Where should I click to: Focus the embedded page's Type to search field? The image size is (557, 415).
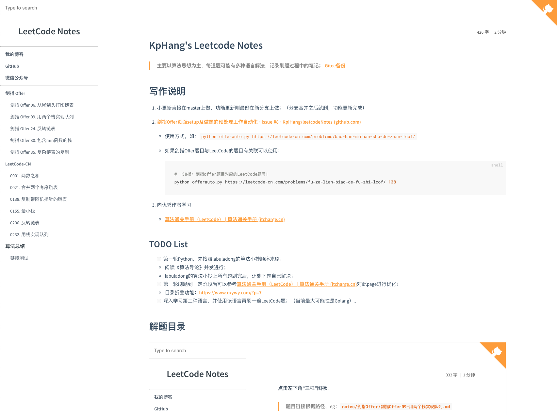[197, 351]
